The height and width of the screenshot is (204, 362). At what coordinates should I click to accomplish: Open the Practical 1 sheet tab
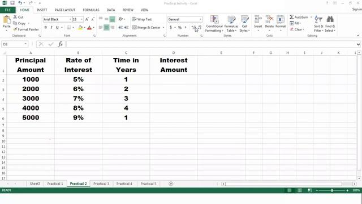point(55,184)
